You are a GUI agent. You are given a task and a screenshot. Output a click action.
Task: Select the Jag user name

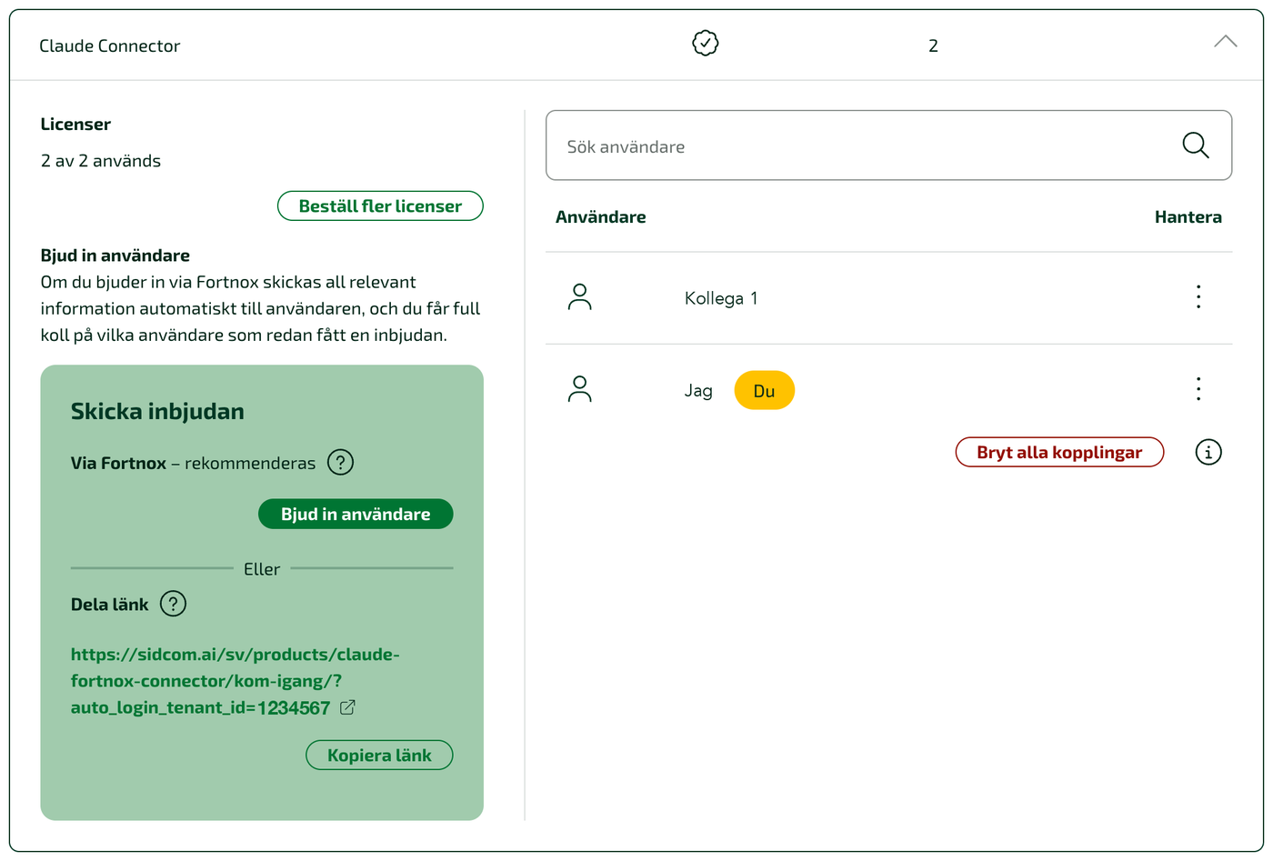[698, 391]
